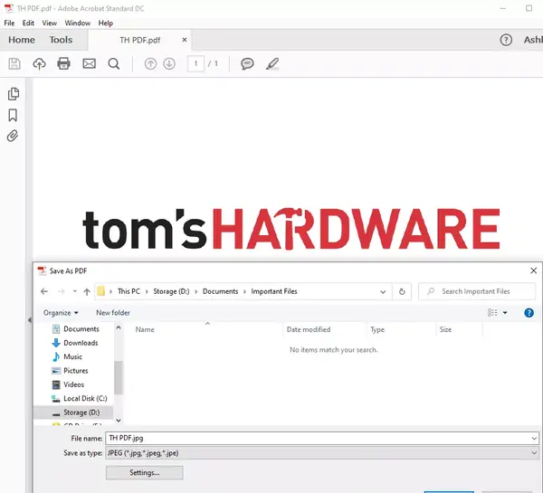Change view layout icon in dialog
This screenshot has height=493, width=543.
click(x=492, y=313)
